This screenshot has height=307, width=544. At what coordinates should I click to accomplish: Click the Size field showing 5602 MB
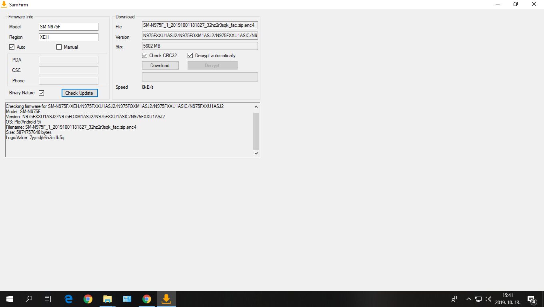coord(200,46)
